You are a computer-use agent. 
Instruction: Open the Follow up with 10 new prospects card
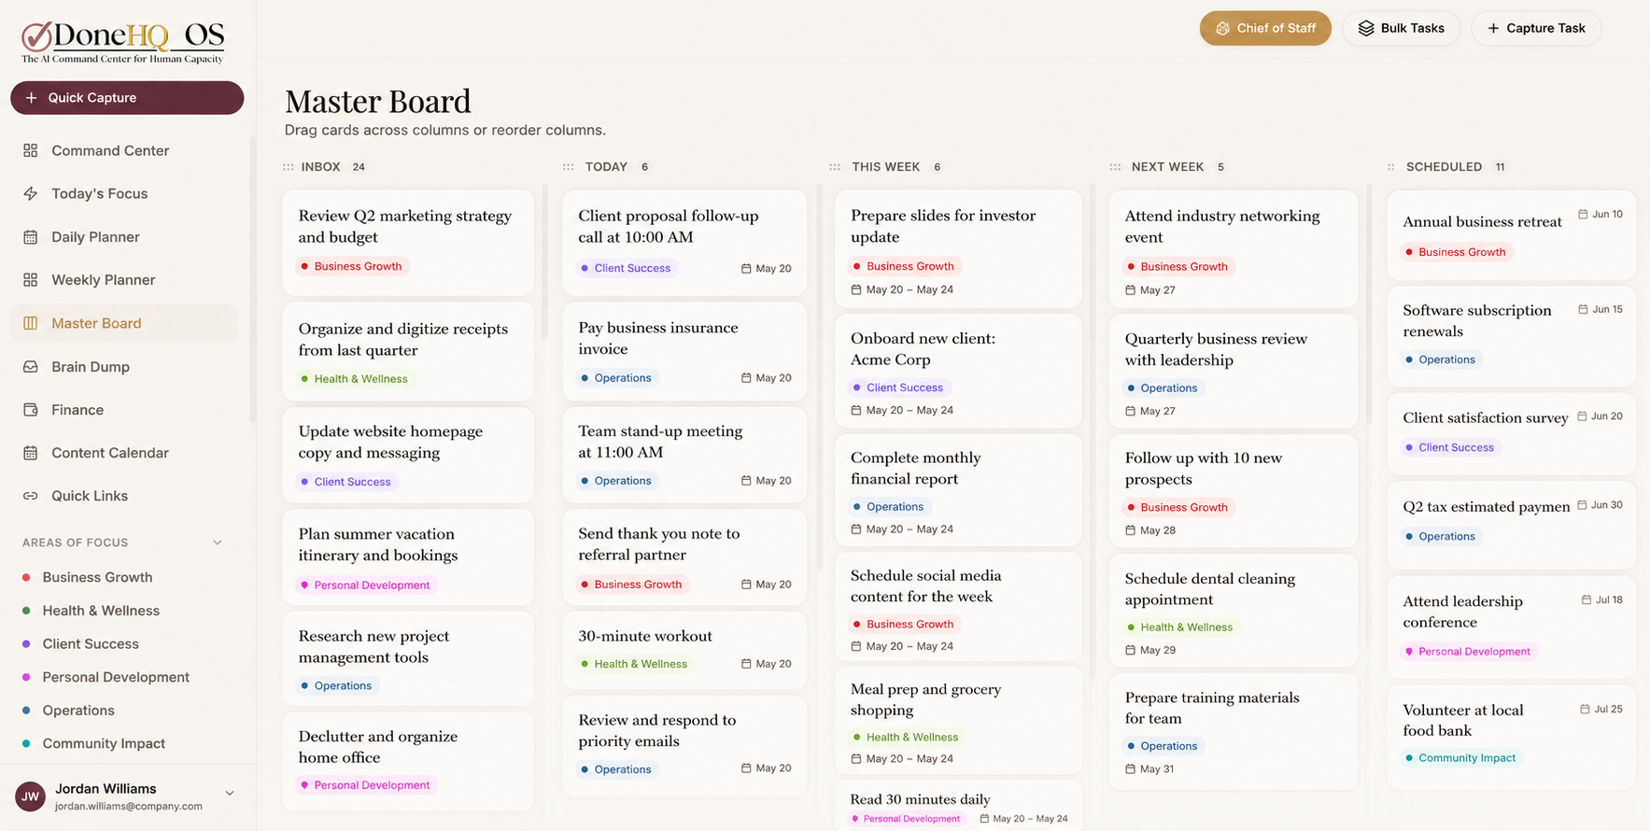[1234, 490]
